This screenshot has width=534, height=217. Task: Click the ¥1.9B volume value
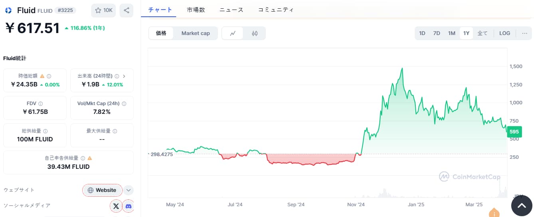point(90,84)
